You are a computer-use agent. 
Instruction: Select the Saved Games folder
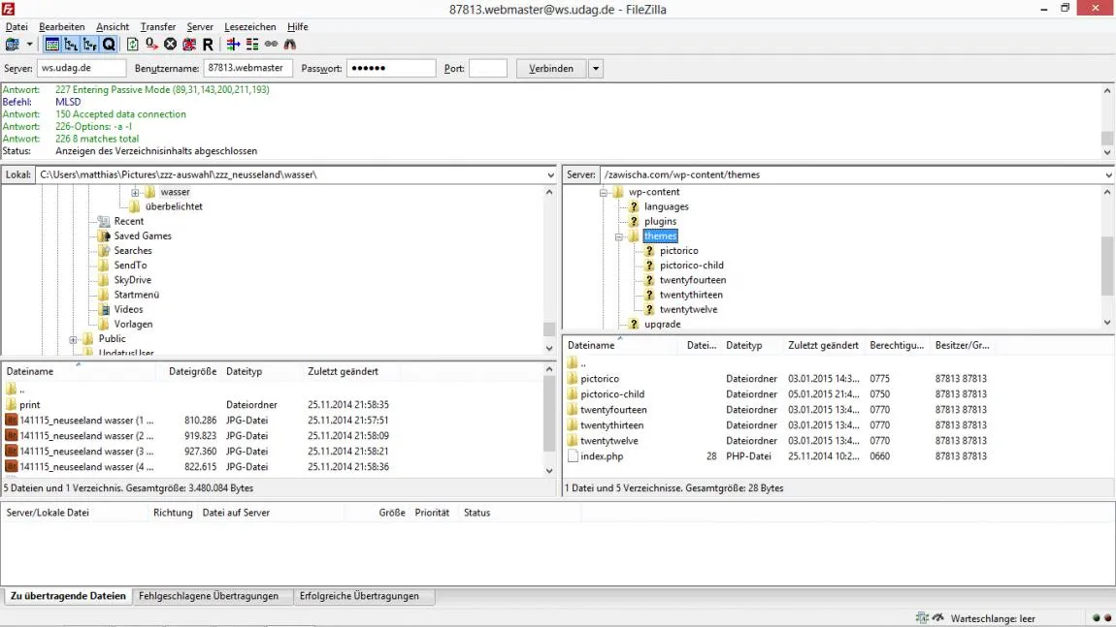[x=143, y=236]
